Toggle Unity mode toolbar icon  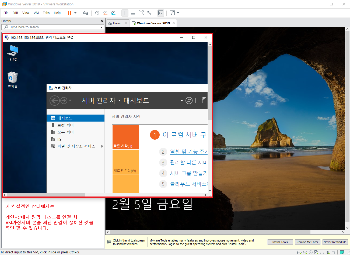tap(149, 13)
